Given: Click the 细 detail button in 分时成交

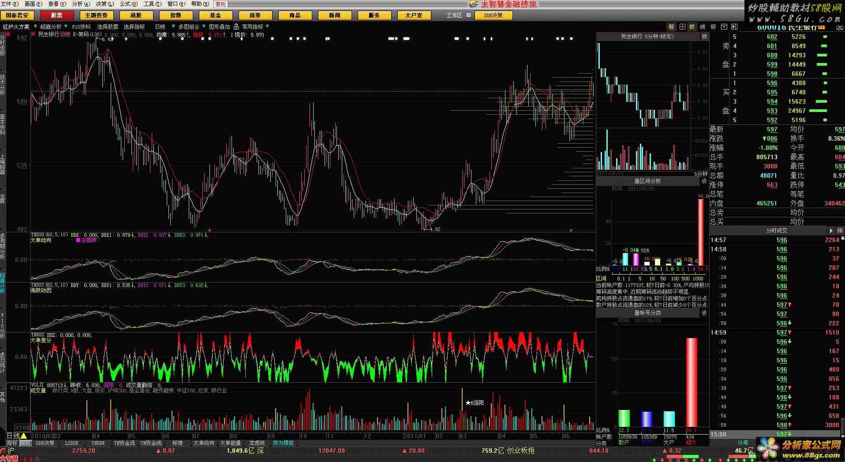Looking at the screenshot, I should pyautogui.click(x=839, y=231).
